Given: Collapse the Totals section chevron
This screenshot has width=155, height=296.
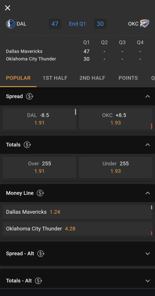Looking at the screenshot, I should [148, 145].
